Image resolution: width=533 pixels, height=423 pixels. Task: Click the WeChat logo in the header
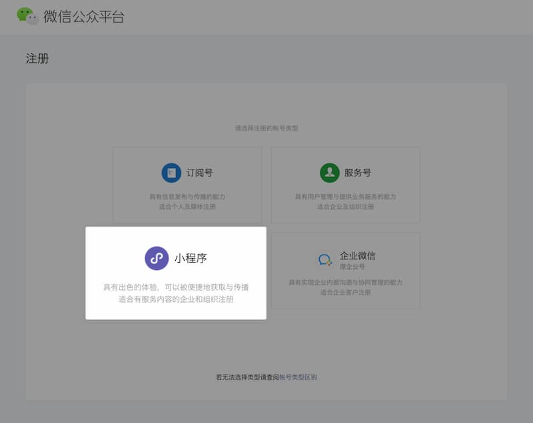(x=25, y=15)
